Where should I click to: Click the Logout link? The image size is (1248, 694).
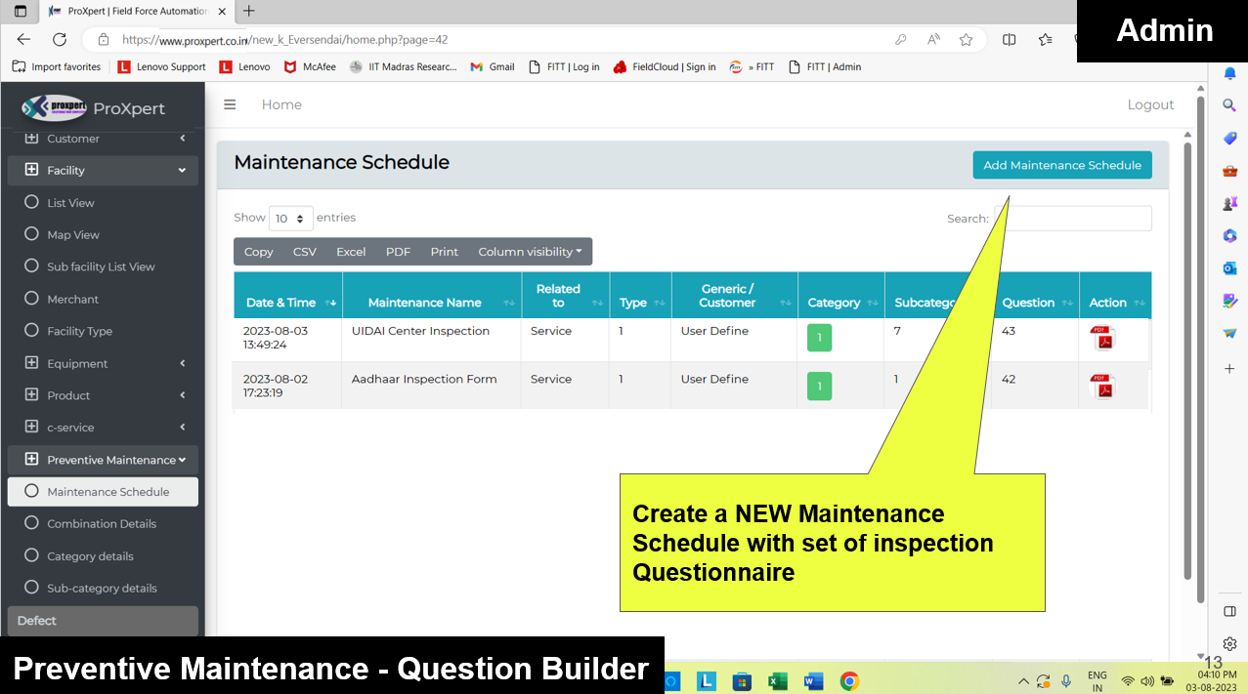[1150, 104]
